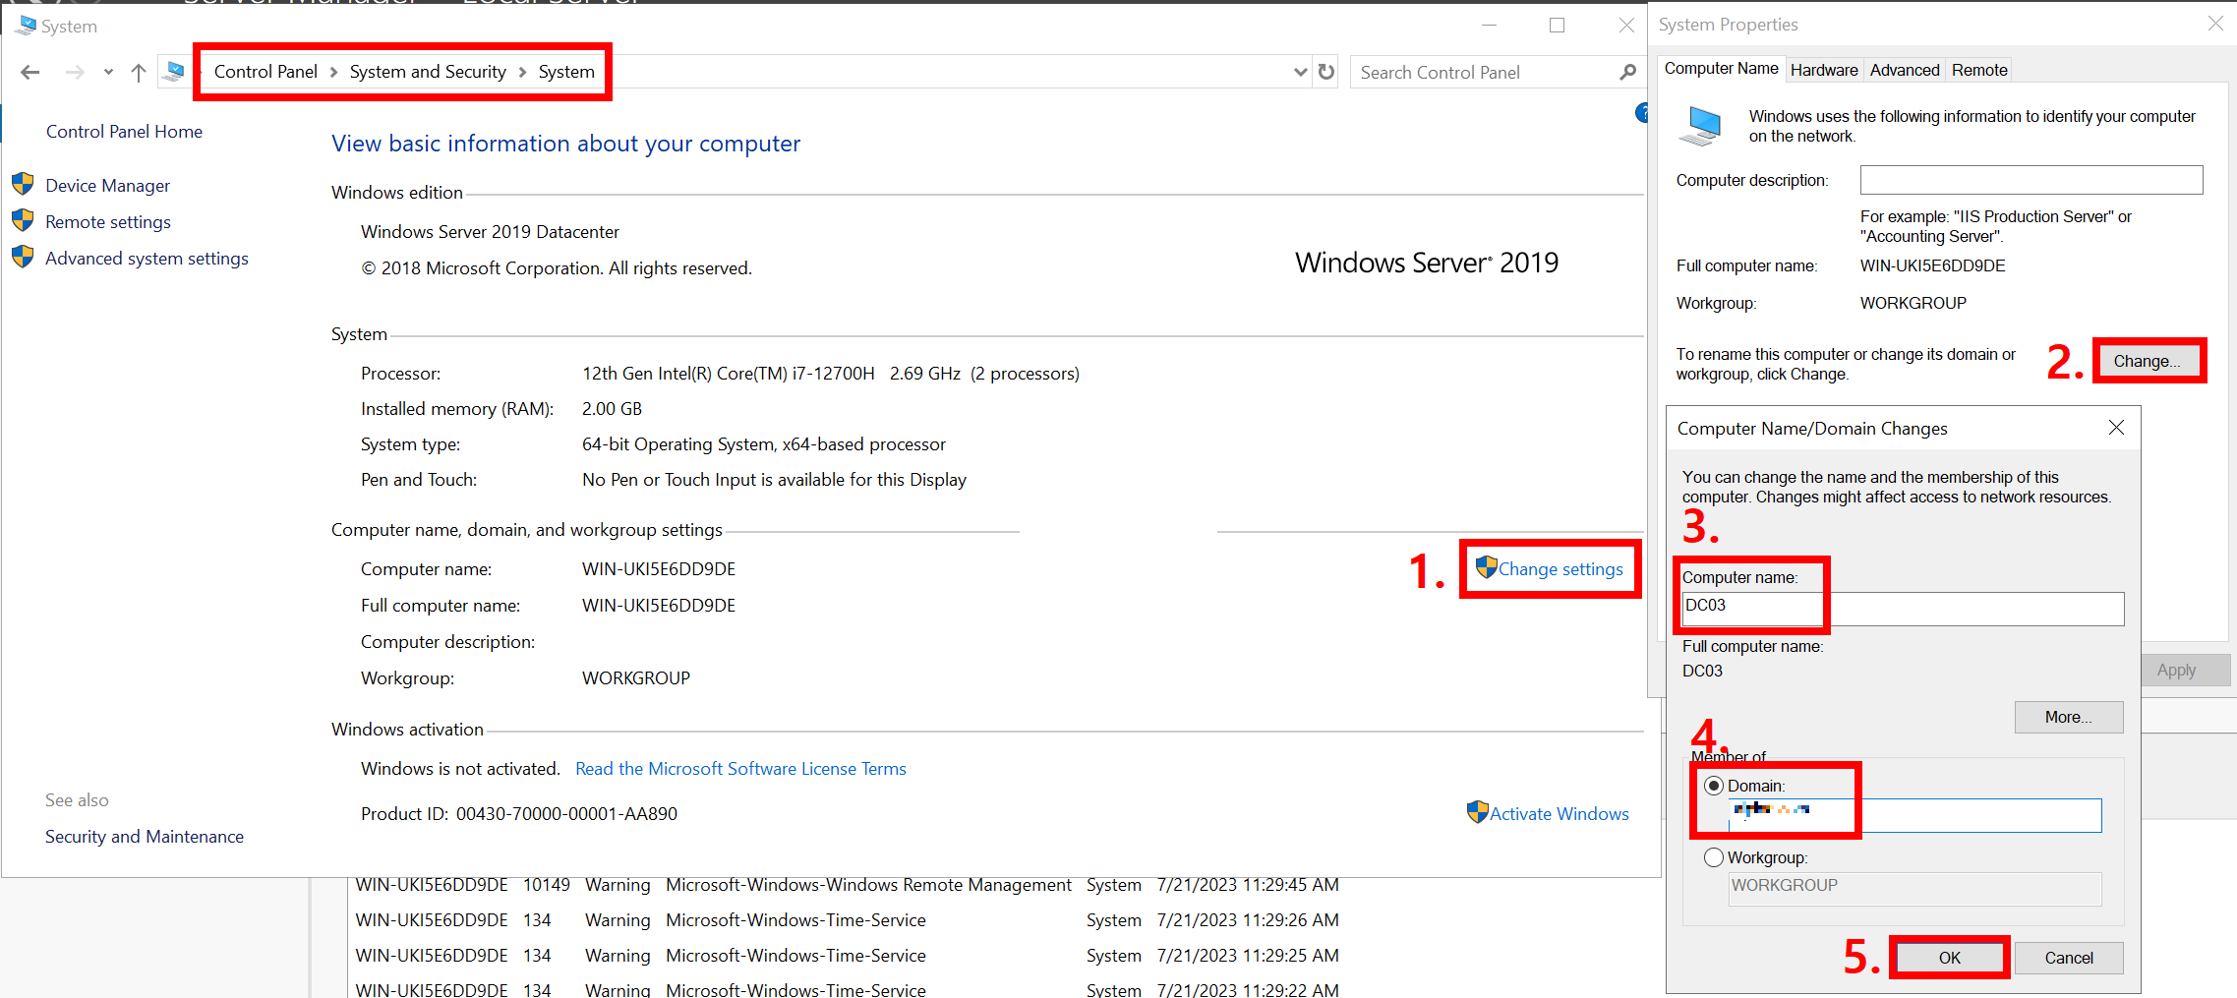2237x998 pixels.
Task: Open the Hardware tab
Action: click(1824, 70)
